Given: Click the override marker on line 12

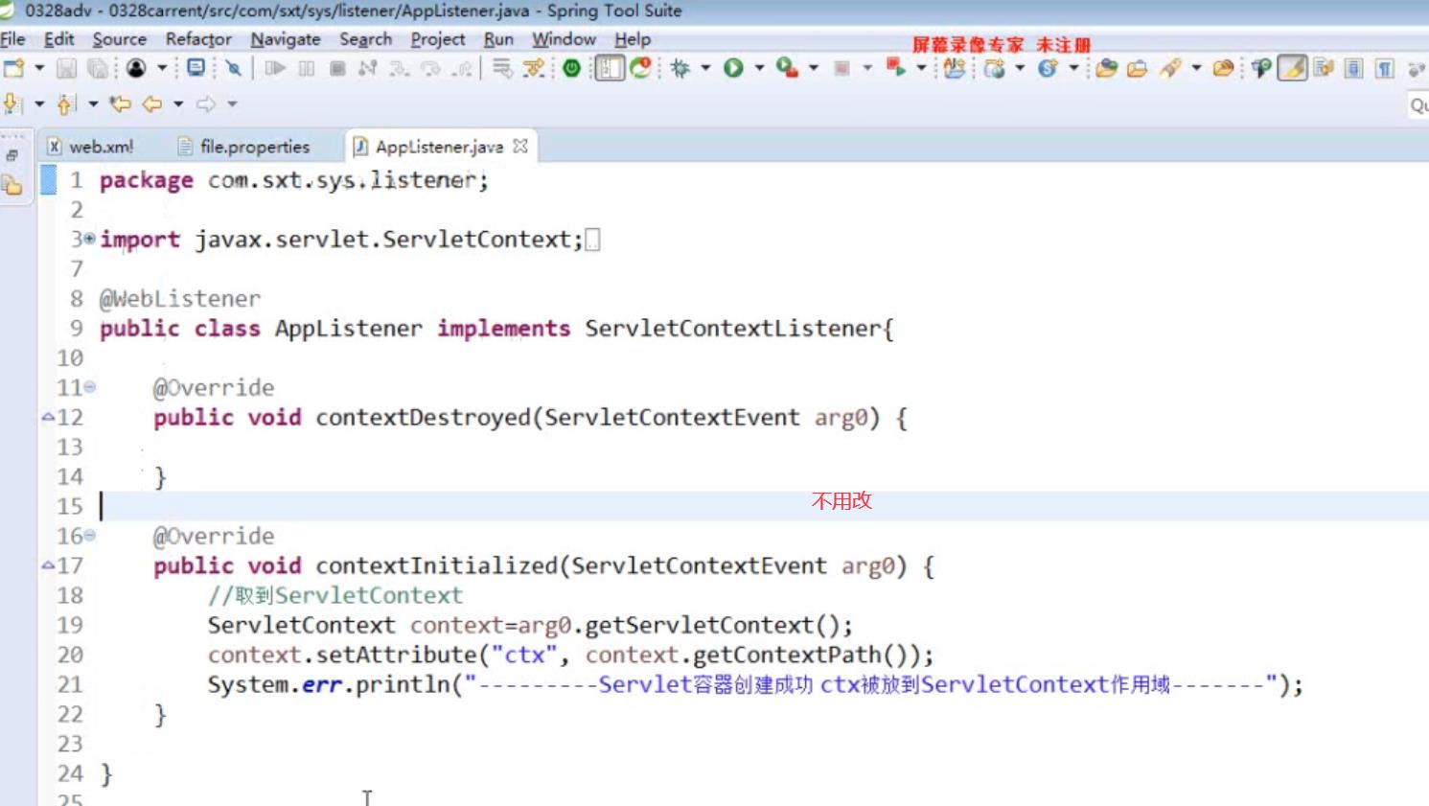Looking at the screenshot, I should 48,417.
